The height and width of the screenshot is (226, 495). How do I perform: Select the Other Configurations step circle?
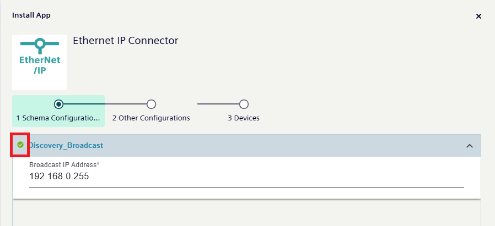click(x=151, y=104)
